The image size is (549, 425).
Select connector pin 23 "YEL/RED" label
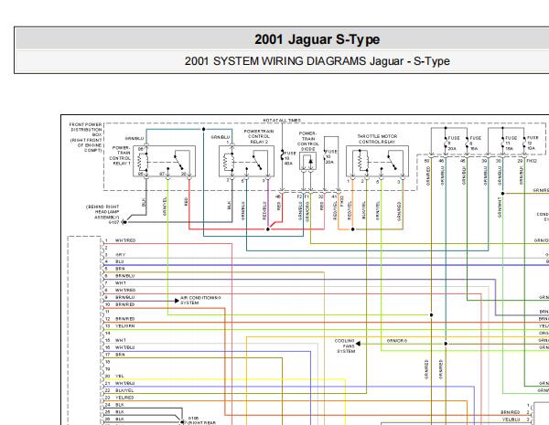point(124,398)
